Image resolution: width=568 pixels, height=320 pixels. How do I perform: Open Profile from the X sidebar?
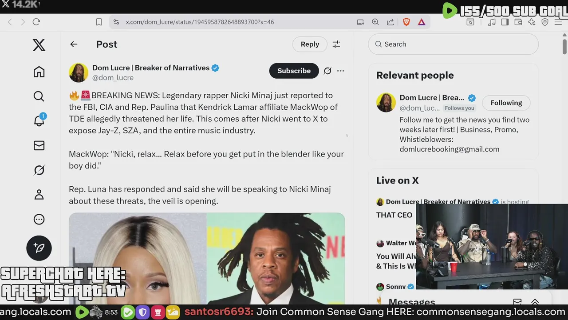(x=39, y=194)
